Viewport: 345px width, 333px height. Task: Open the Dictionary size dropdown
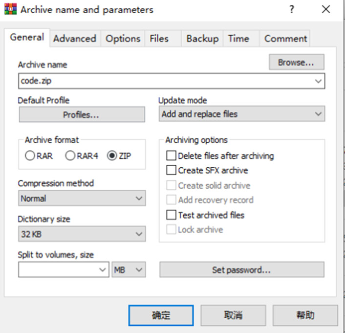click(x=82, y=234)
